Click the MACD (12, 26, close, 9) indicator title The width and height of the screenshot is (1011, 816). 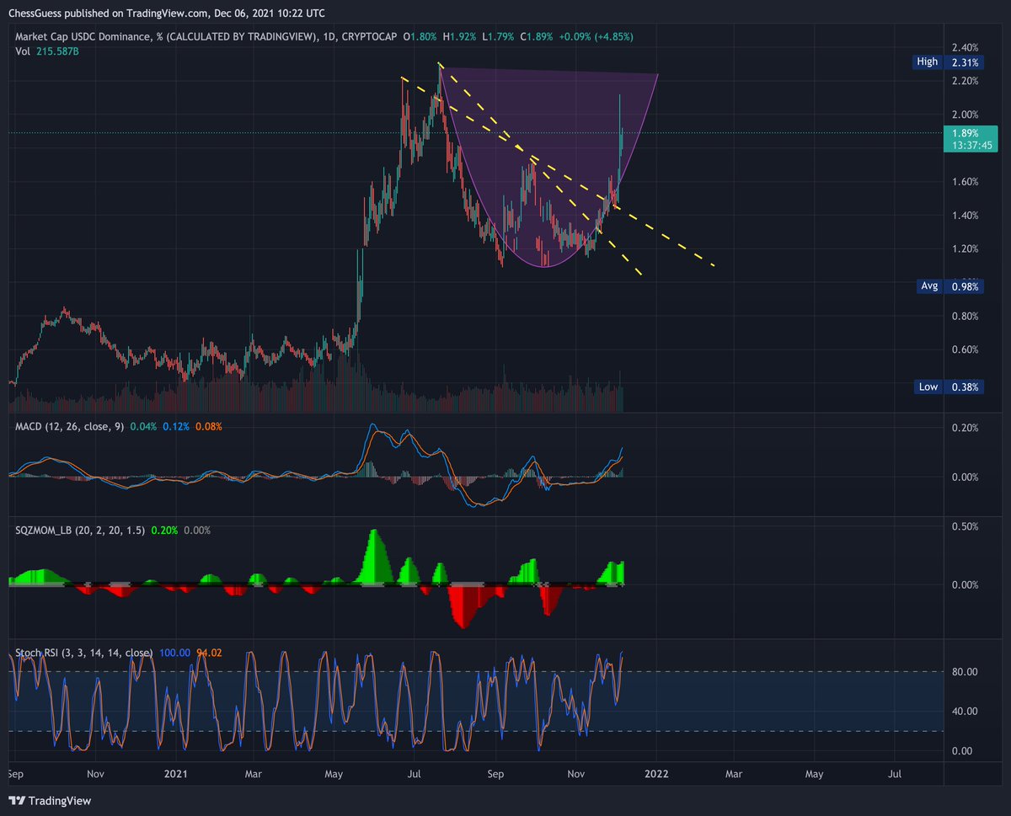pos(69,427)
